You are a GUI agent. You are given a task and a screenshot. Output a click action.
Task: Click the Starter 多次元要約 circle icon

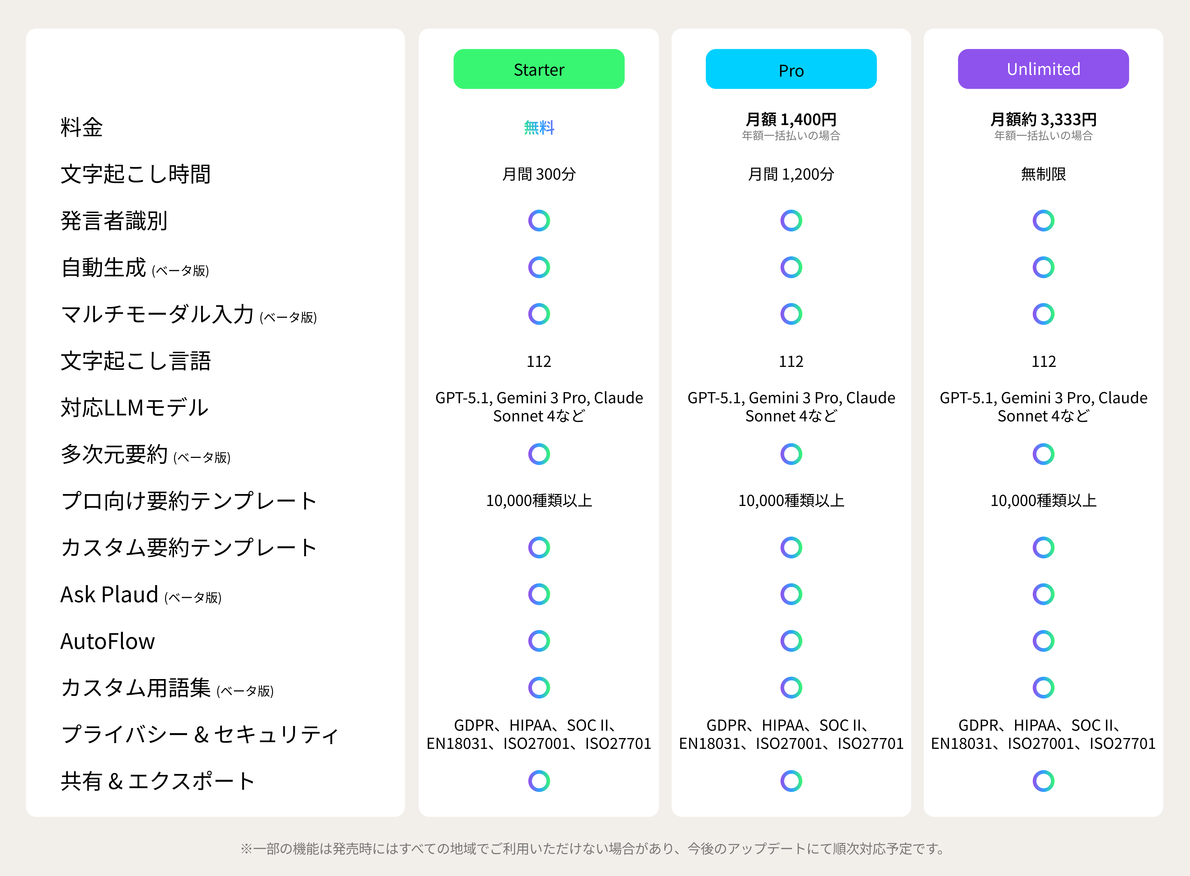pos(539,454)
